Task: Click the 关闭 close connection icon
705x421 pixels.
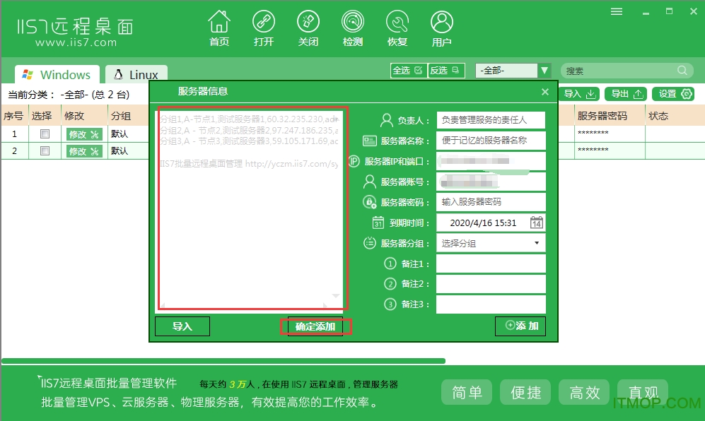Action: point(308,23)
